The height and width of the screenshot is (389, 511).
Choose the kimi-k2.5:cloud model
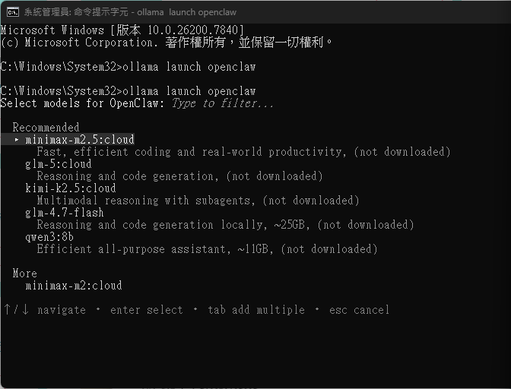point(70,188)
